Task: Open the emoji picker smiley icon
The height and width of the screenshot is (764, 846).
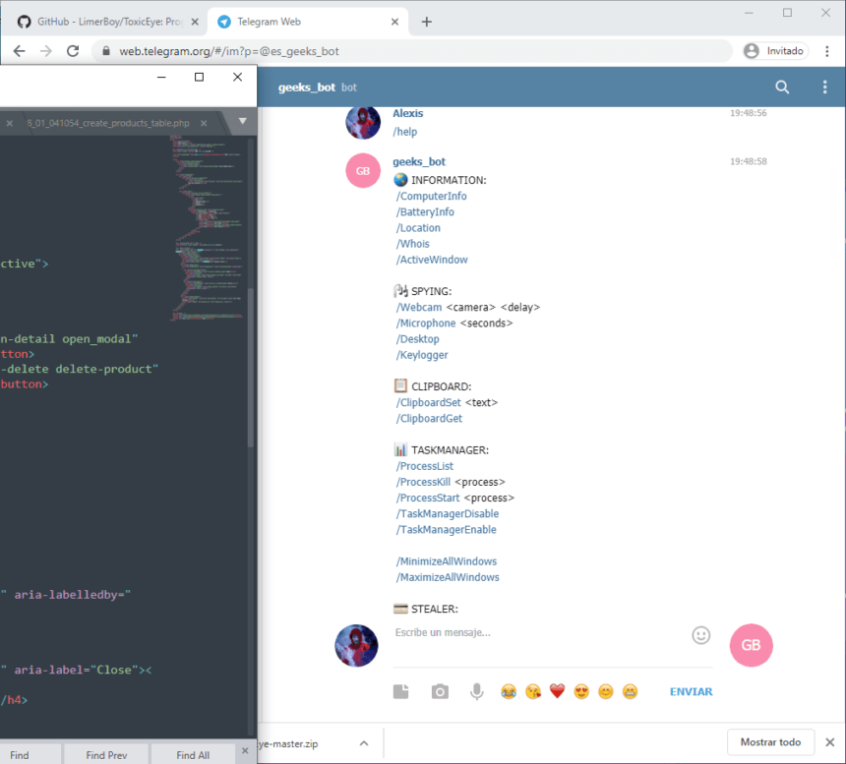Action: [x=700, y=635]
